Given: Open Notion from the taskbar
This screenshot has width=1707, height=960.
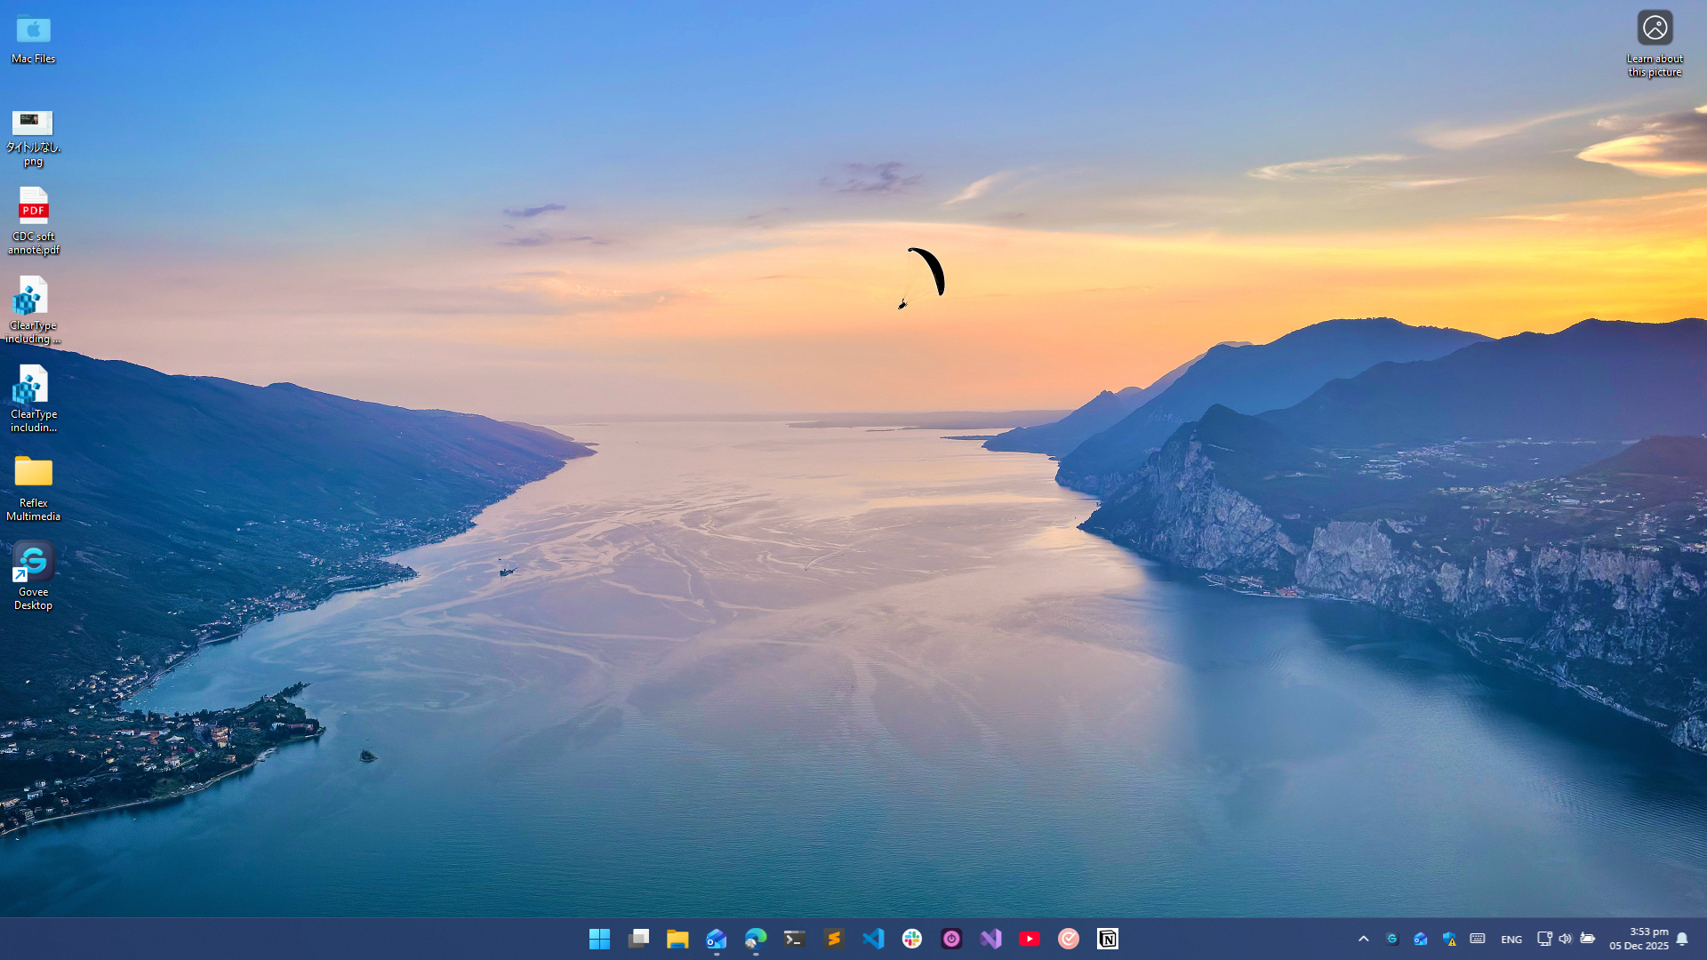Looking at the screenshot, I should [x=1108, y=939].
